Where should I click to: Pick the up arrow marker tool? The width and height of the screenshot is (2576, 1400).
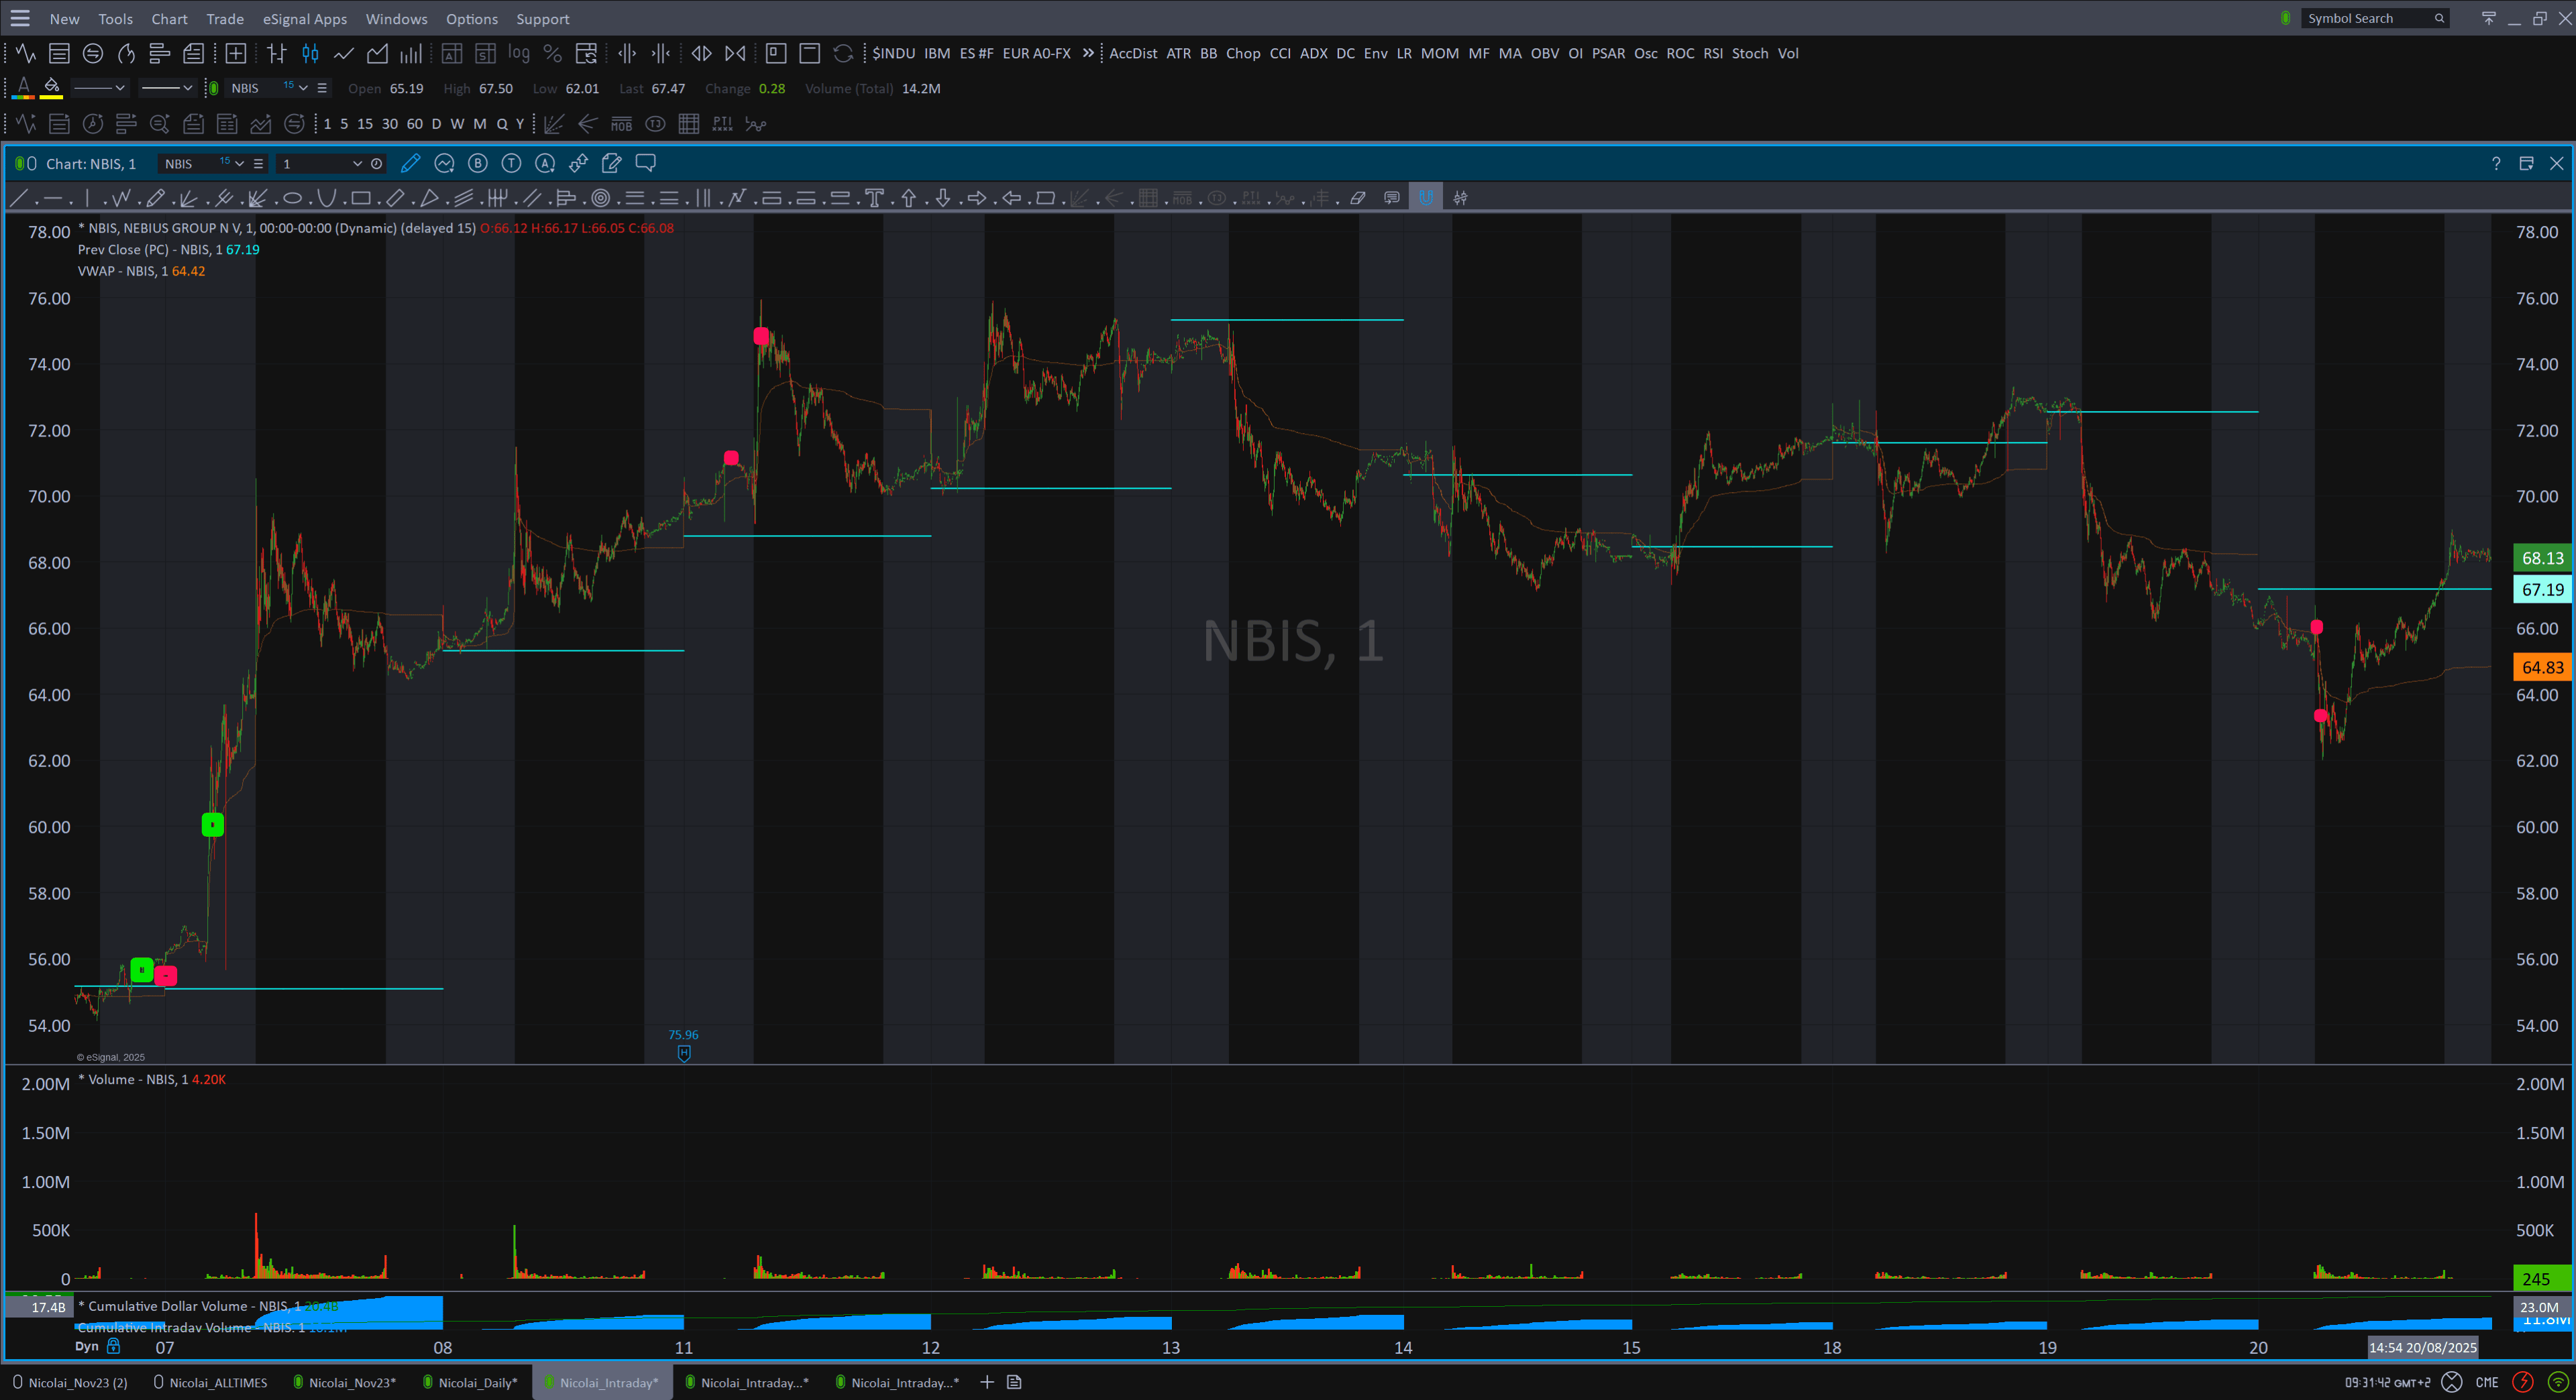908,198
